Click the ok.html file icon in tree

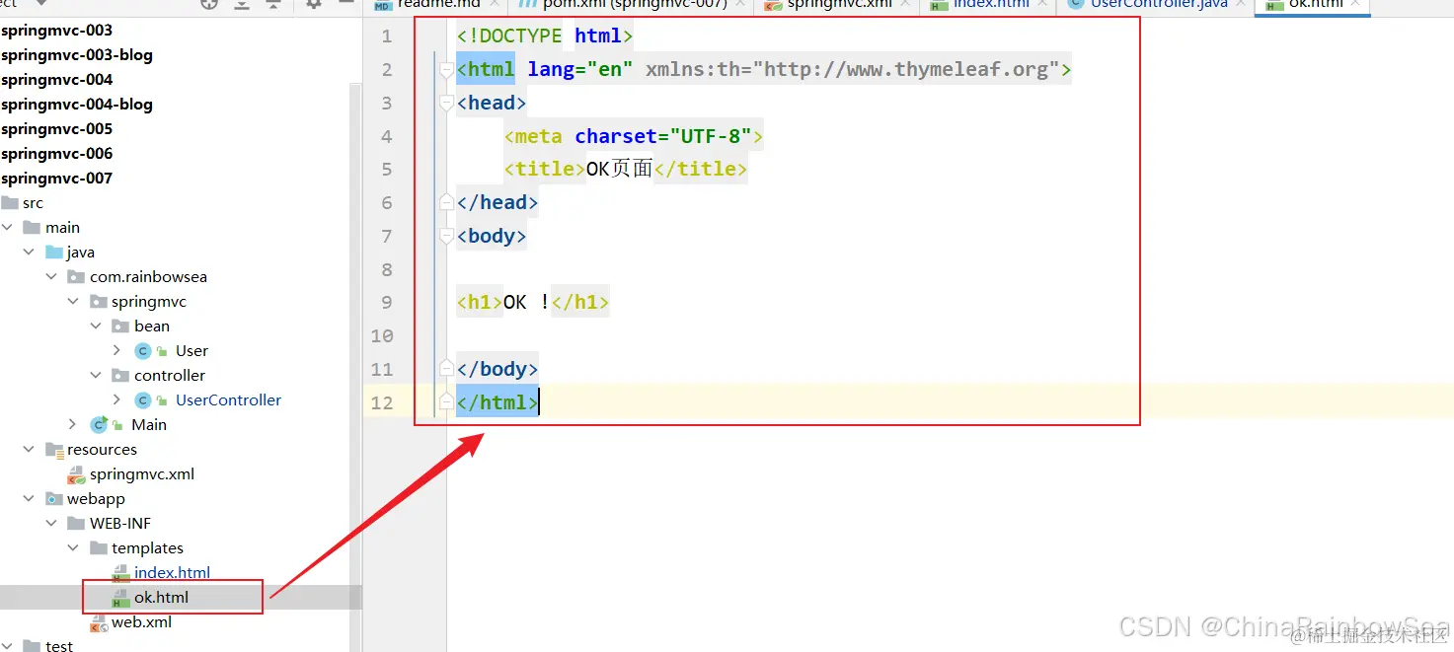pos(120,598)
